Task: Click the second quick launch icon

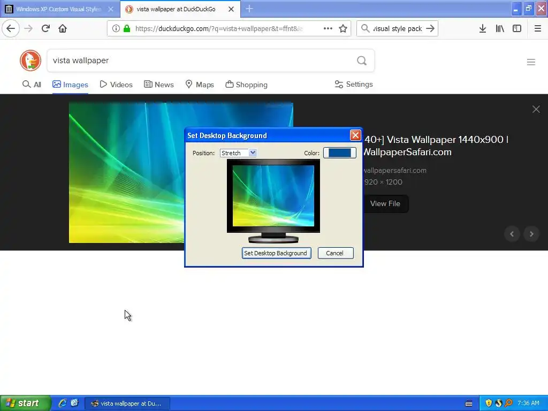Action: pyautogui.click(x=74, y=403)
